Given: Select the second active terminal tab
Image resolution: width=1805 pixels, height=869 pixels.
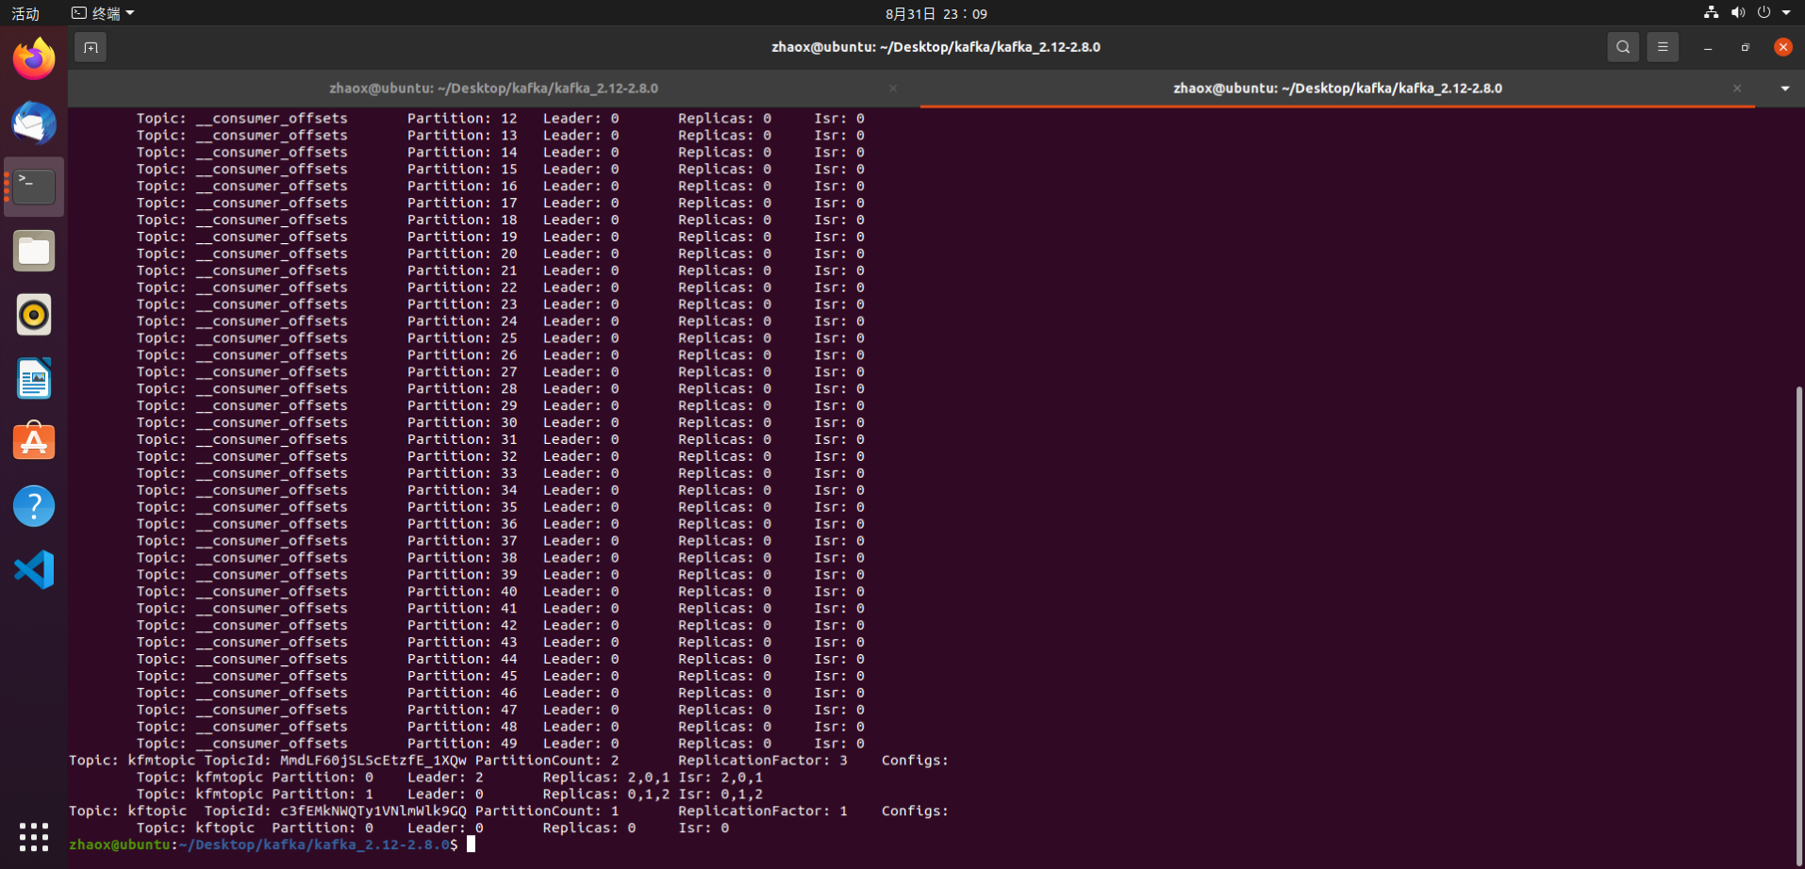Looking at the screenshot, I should coord(1337,89).
